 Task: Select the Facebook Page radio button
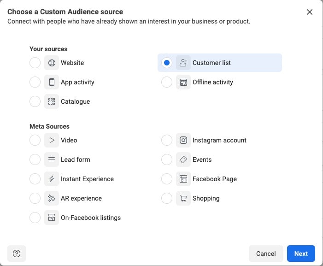167,179
